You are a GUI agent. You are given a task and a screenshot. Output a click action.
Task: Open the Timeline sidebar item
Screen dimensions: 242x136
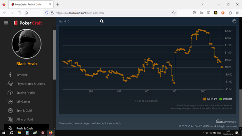pos(22,75)
